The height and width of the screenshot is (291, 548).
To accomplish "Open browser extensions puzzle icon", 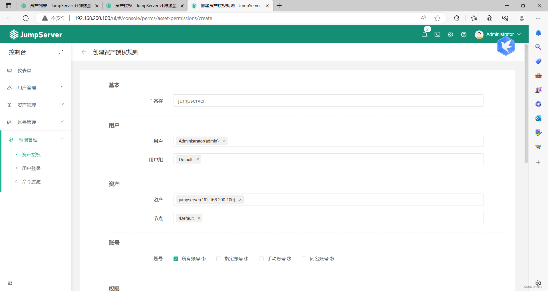I will click(456, 18).
